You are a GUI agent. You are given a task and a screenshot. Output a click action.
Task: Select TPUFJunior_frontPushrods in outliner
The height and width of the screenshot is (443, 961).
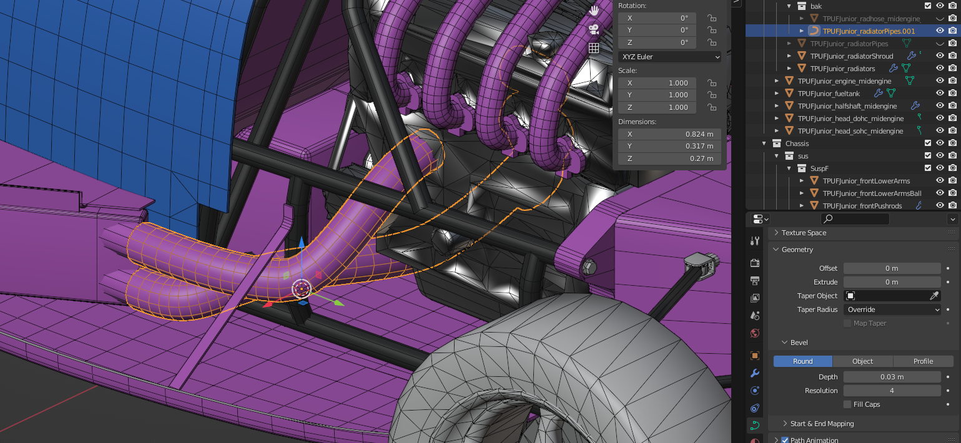[864, 206]
